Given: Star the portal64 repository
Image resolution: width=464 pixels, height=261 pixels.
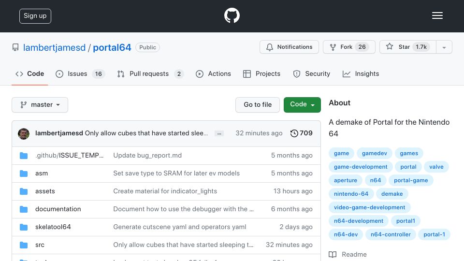Looking at the screenshot, I should click(x=408, y=47).
